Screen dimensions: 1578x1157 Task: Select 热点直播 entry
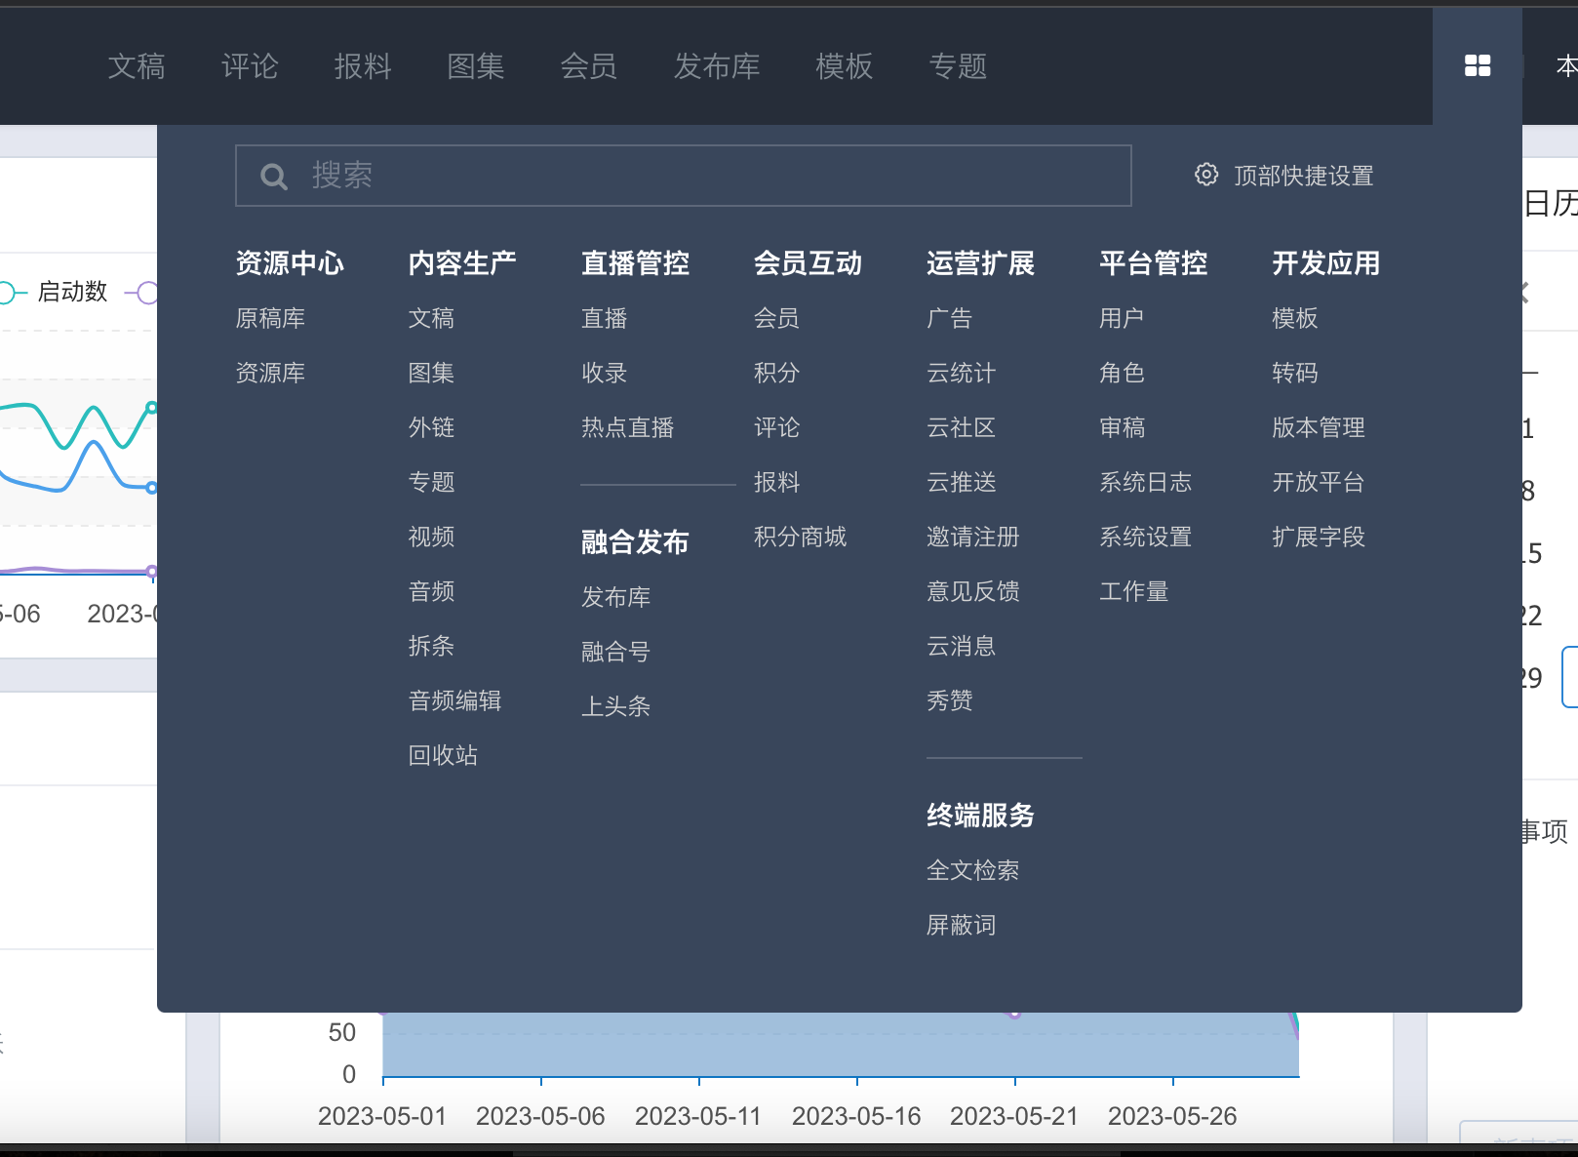pos(627,427)
